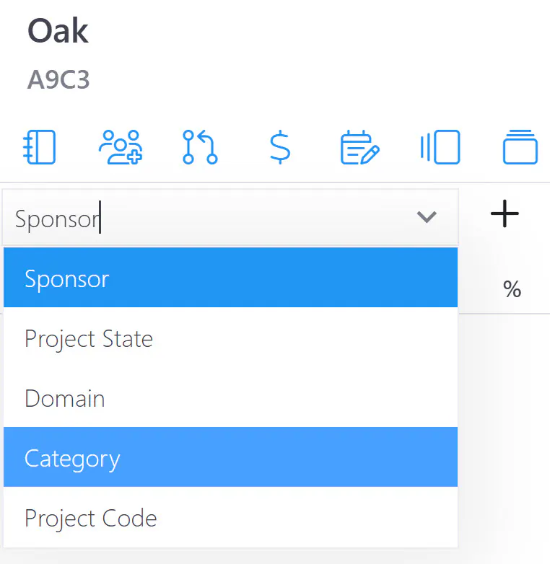Click the plus add button
550x564 pixels.
pyautogui.click(x=505, y=213)
